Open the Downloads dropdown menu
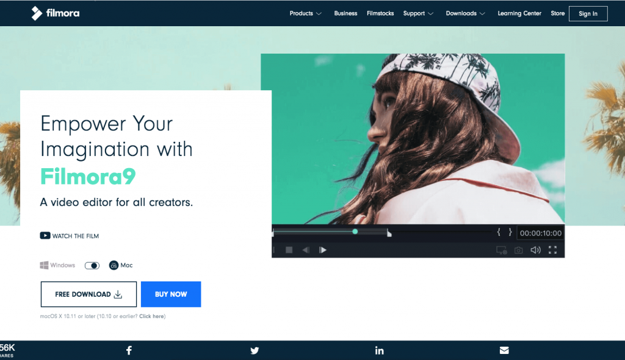 [x=466, y=13]
